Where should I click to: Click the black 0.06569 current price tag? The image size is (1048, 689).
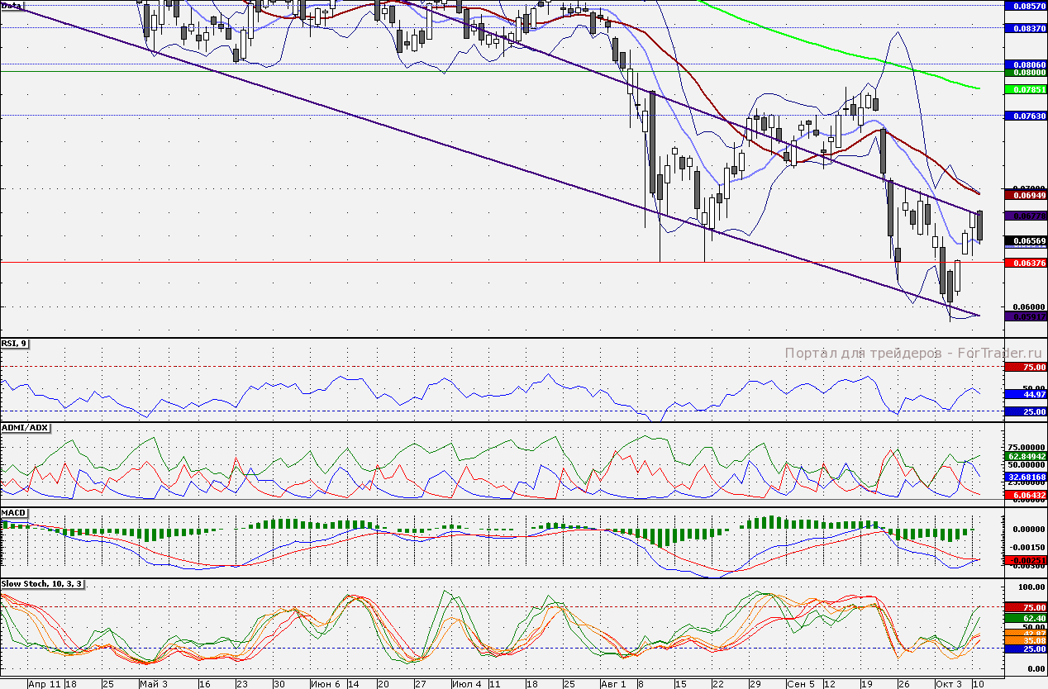1025,241
